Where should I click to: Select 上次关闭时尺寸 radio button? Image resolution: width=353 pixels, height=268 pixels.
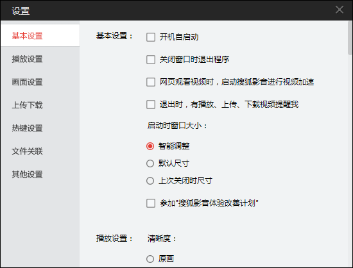150,181
